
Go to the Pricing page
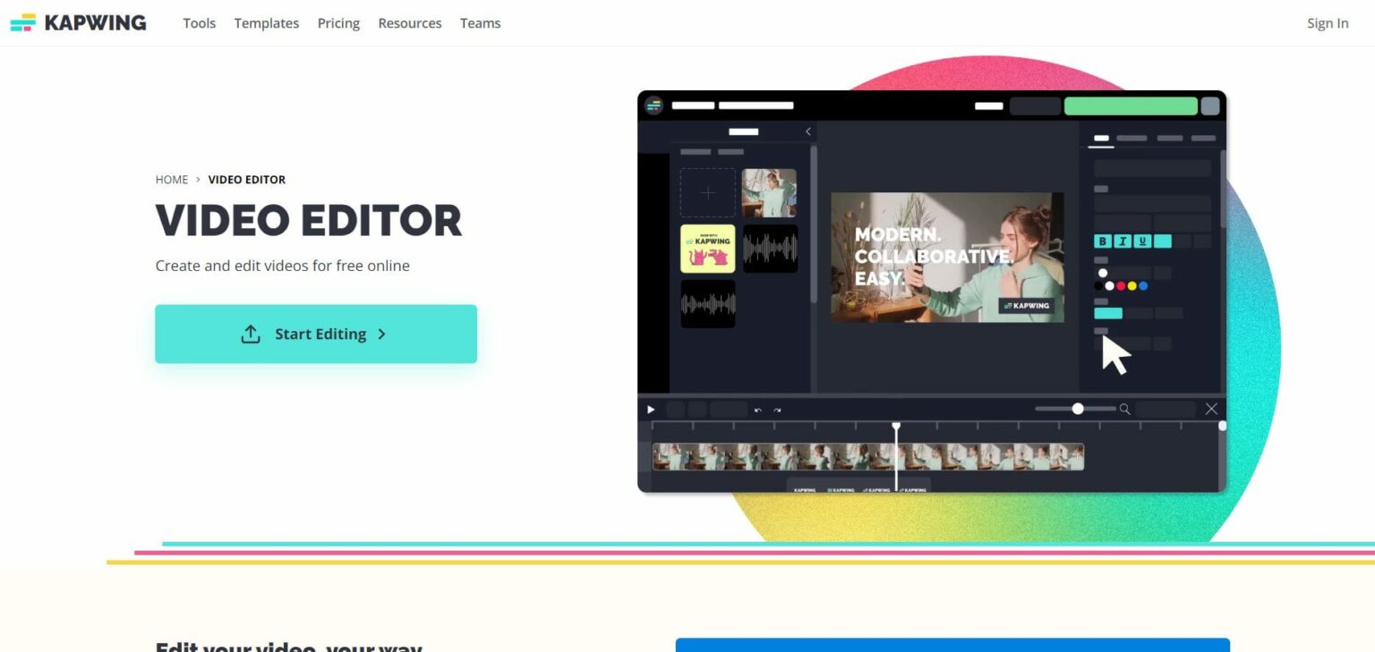click(338, 23)
